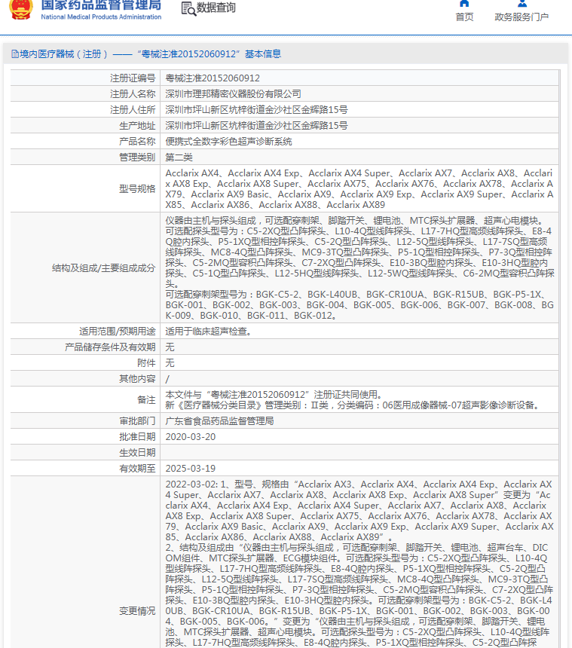The height and width of the screenshot is (648, 572).
Task: Click the 第二类 management category value
Action: coord(179,157)
